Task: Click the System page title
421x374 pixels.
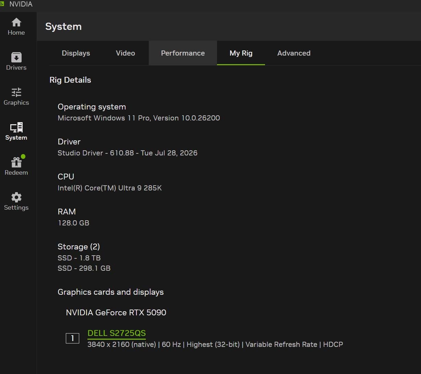Action: click(x=63, y=26)
